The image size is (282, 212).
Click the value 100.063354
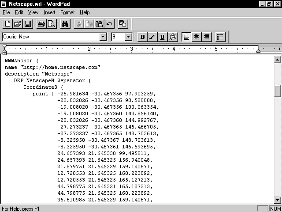click(x=141, y=107)
